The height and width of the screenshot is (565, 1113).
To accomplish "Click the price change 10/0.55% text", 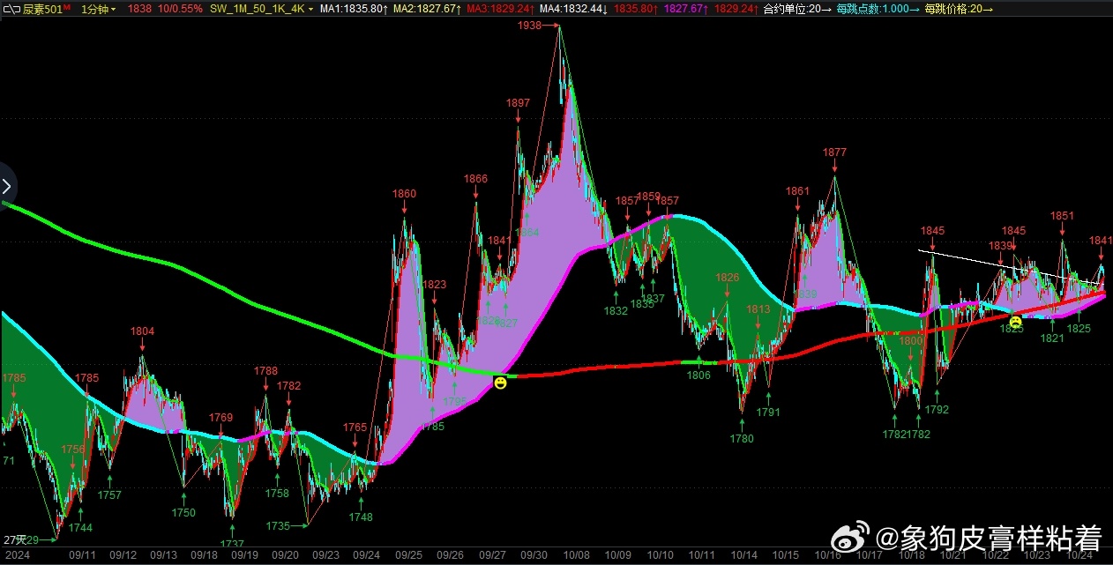I will pos(181,8).
